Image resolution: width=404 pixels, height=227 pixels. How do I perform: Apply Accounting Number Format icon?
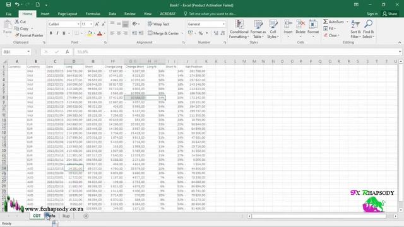pos(191,33)
